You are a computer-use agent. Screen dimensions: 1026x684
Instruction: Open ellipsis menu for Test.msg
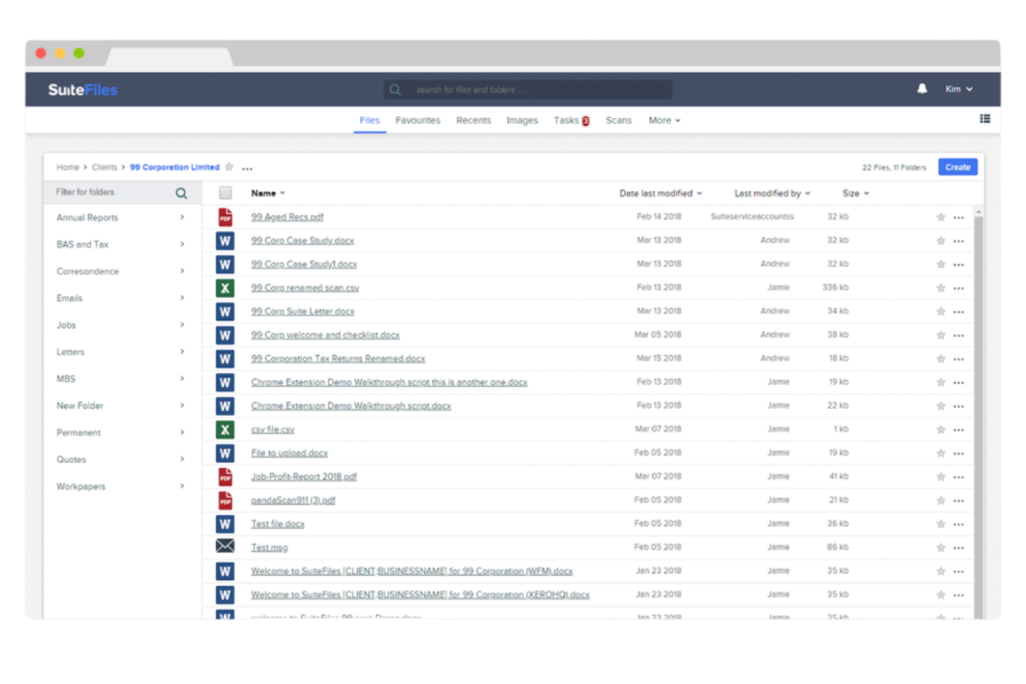959,548
